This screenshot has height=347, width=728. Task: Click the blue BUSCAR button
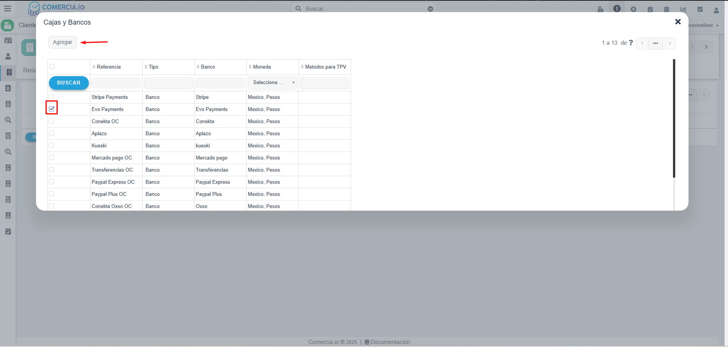click(x=69, y=83)
